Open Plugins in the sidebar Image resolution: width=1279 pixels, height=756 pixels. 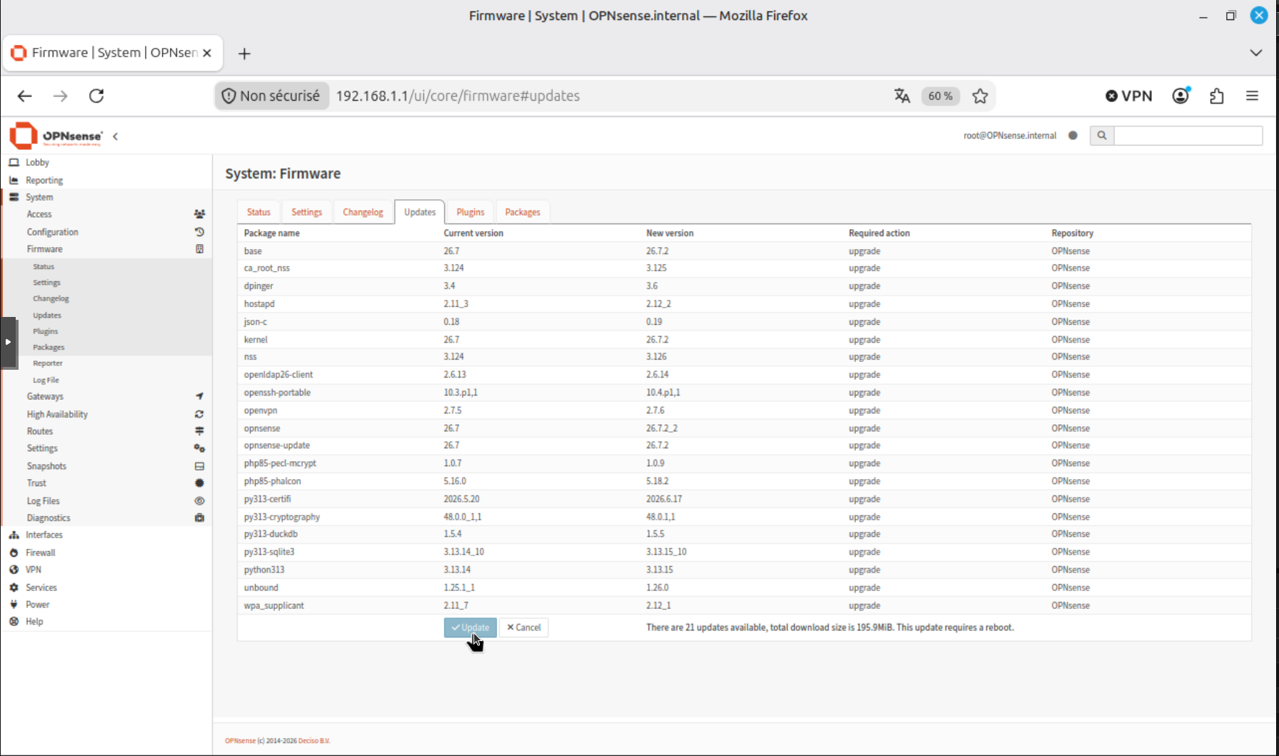pos(45,331)
